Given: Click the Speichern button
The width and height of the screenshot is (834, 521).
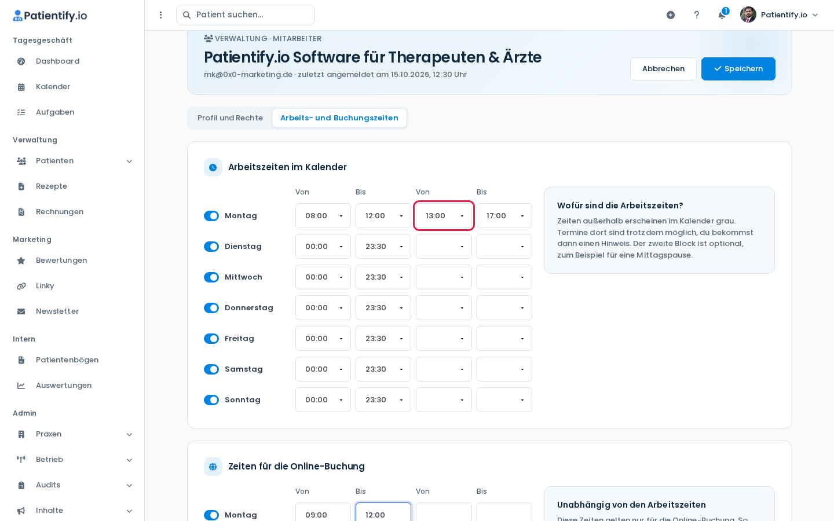Looking at the screenshot, I should point(738,69).
